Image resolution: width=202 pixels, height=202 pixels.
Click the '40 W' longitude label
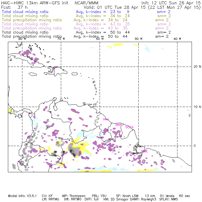click(x=177, y=39)
